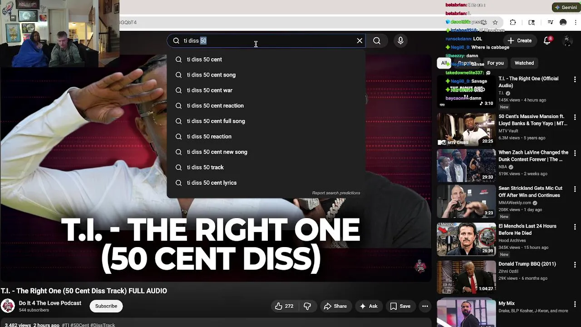Click the Share button under the video
This screenshot has height=327, width=581.
pos(335,306)
